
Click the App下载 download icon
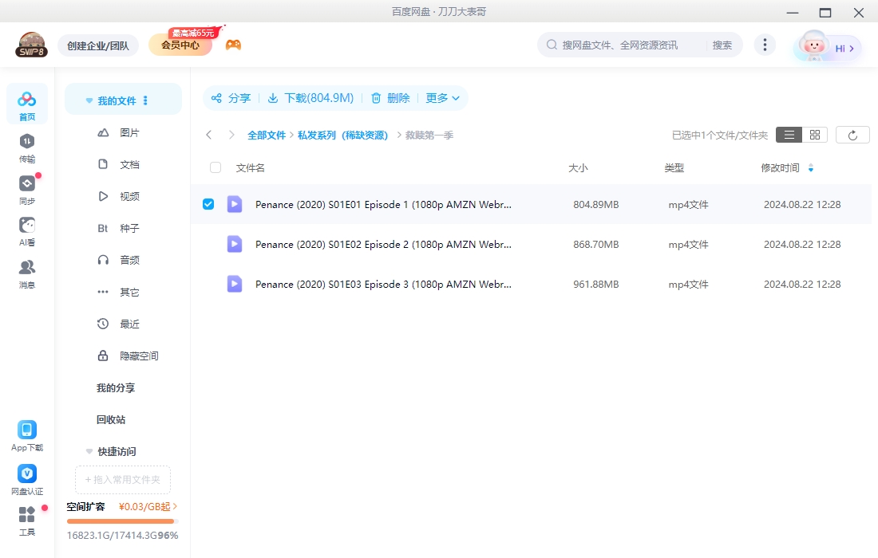[x=26, y=430]
